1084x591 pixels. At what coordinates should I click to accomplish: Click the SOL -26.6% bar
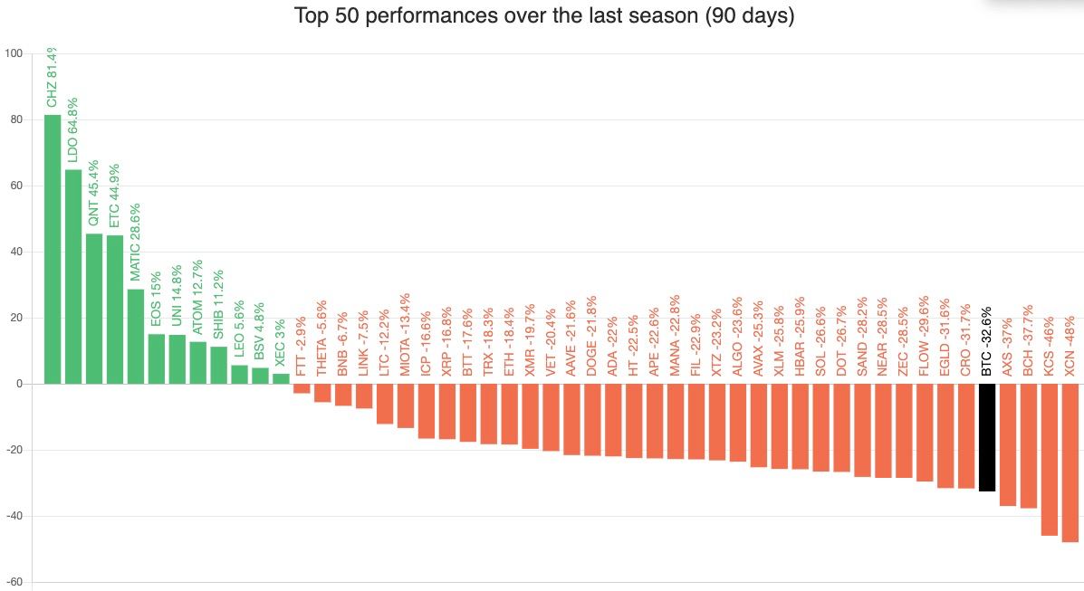820,427
